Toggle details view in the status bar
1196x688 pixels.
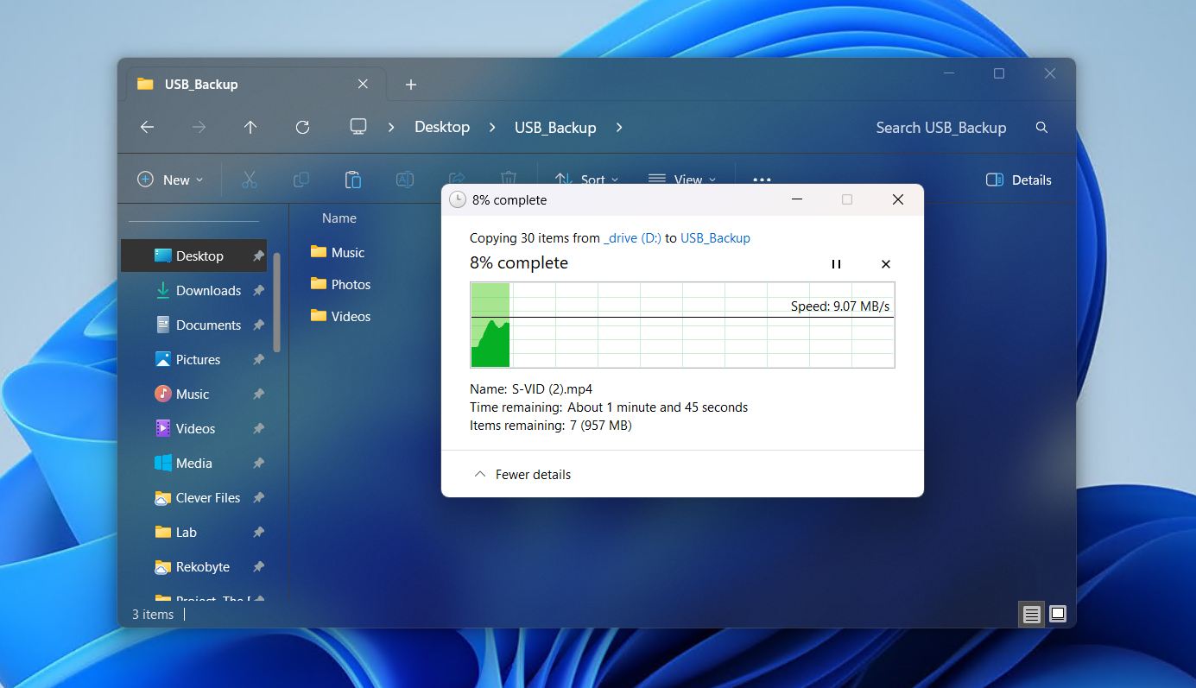(1030, 614)
